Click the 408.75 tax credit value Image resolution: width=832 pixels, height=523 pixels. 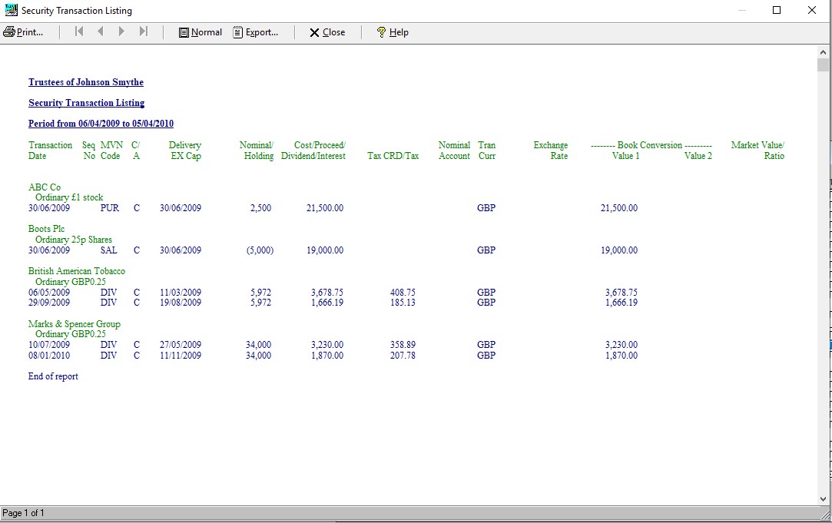coord(403,293)
